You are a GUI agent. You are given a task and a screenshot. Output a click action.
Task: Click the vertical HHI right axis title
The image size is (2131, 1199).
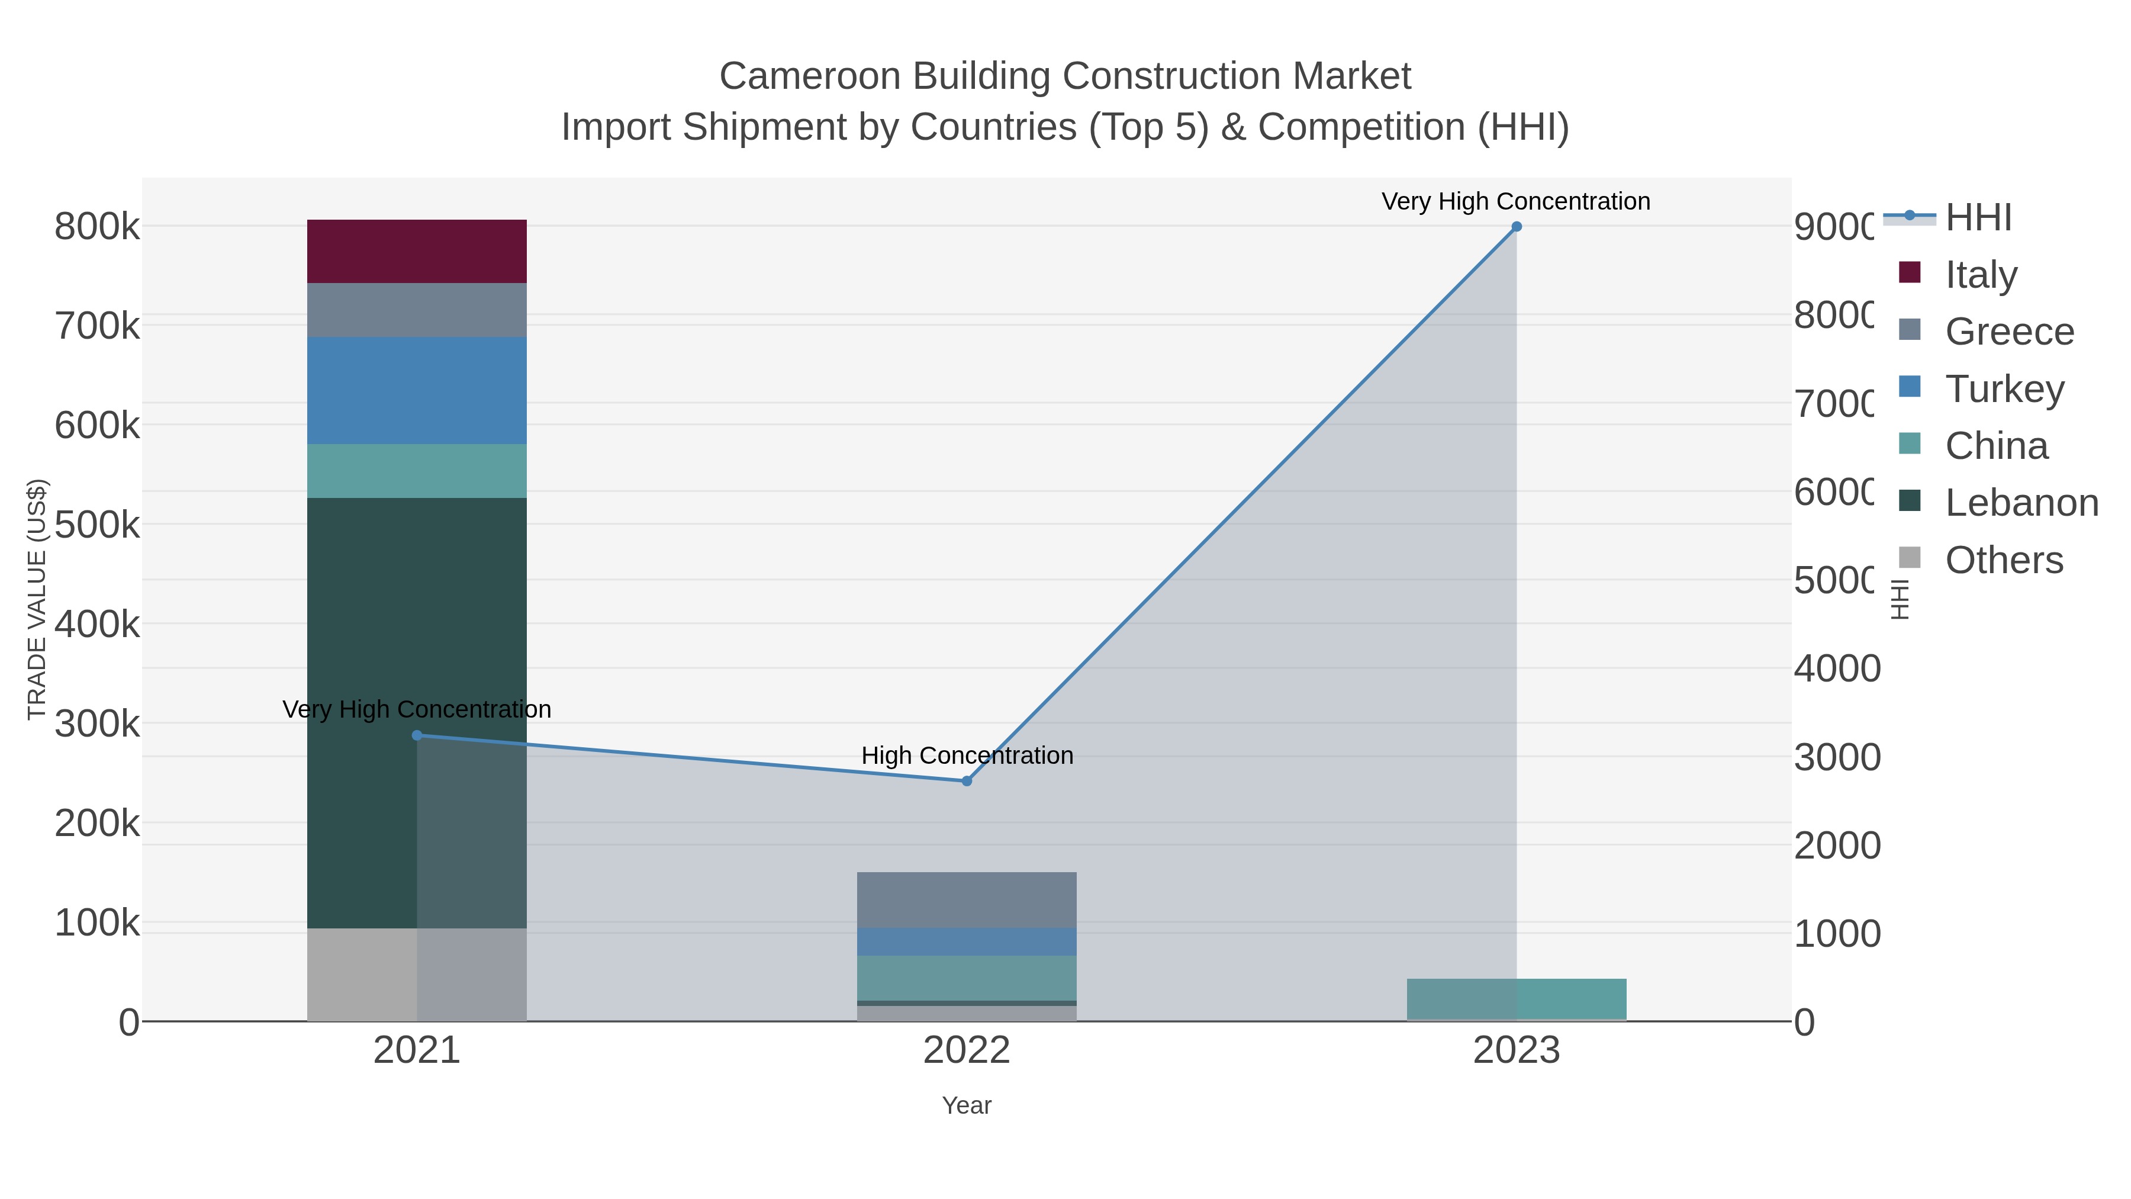pyautogui.click(x=1900, y=599)
